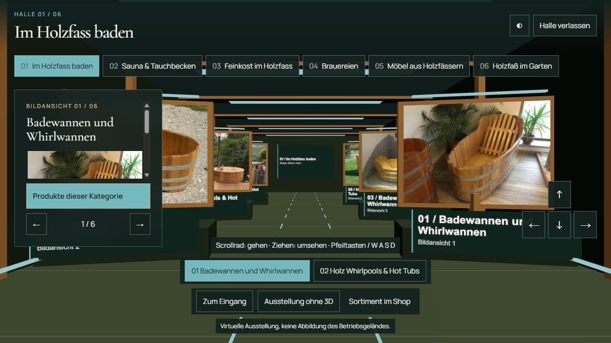Viewport: 611px width, 343px height.
Task: Open the bathtub thumbnail in the info panel
Action: tap(85, 165)
